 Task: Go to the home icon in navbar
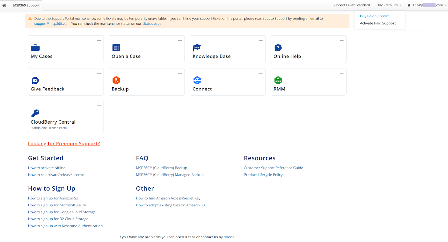[4, 5]
